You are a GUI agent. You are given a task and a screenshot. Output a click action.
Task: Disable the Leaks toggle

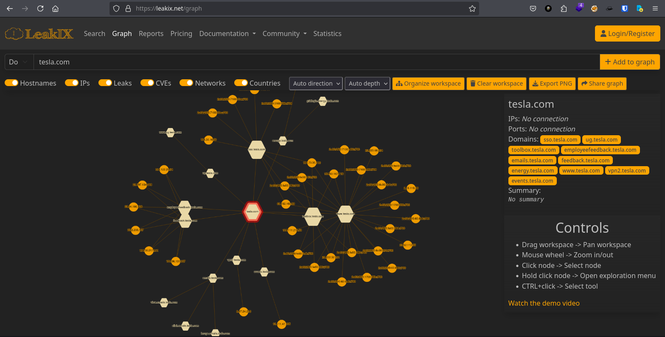(x=105, y=83)
